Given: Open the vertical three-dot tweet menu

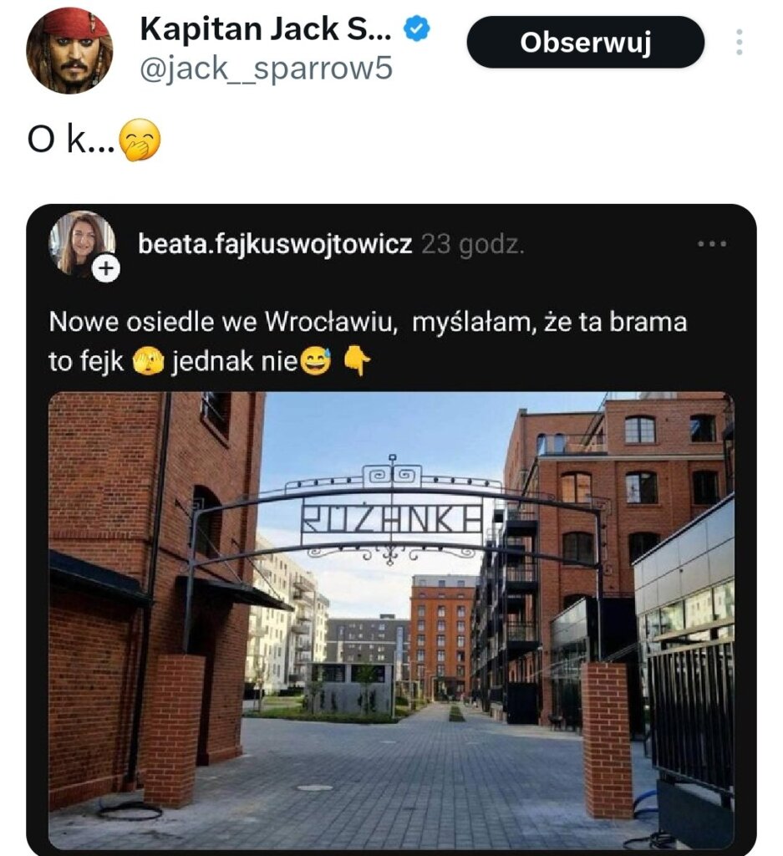Looking at the screenshot, I should (x=739, y=42).
